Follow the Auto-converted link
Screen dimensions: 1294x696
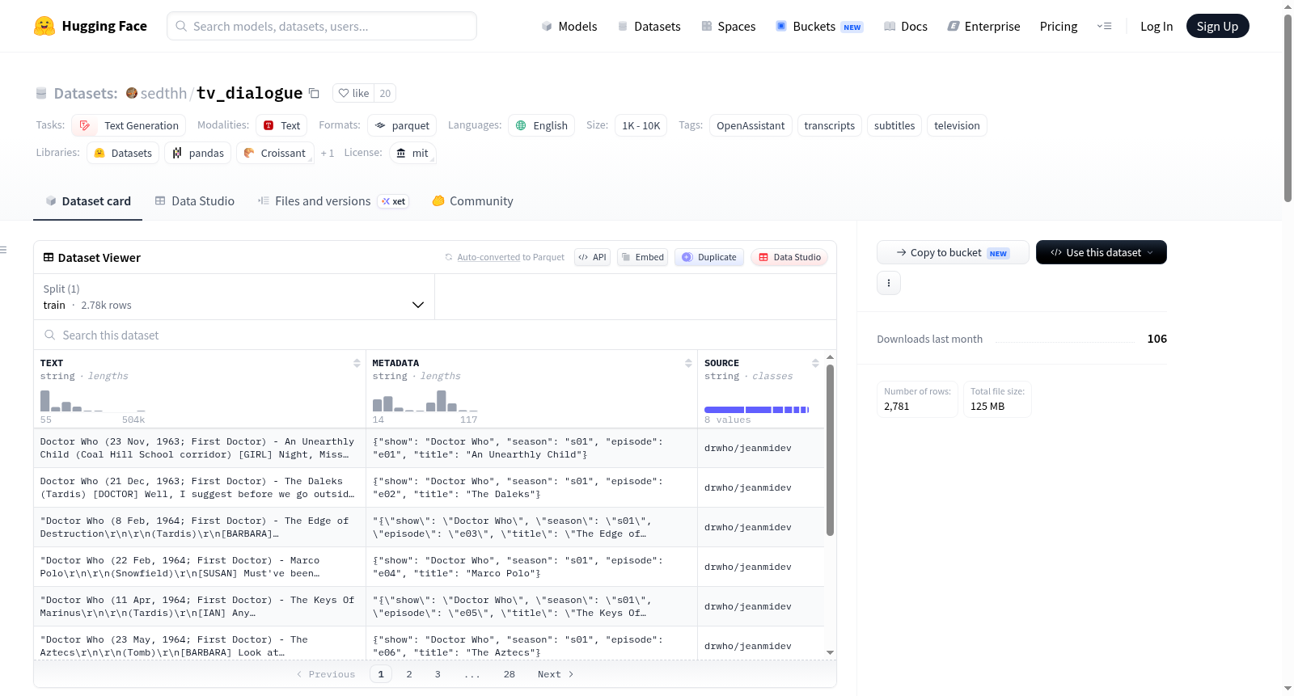pyautogui.click(x=488, y=257)
